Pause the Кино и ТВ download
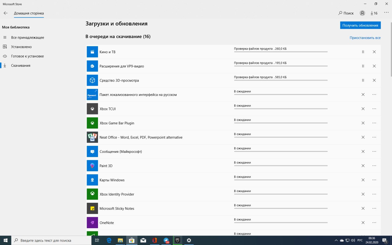The height and width of the screenshot is (245, 392). 363,52
